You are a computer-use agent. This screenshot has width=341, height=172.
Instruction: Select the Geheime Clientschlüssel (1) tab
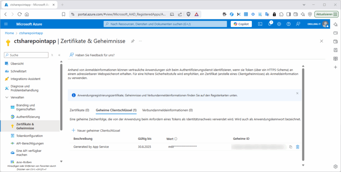[116, 110]
